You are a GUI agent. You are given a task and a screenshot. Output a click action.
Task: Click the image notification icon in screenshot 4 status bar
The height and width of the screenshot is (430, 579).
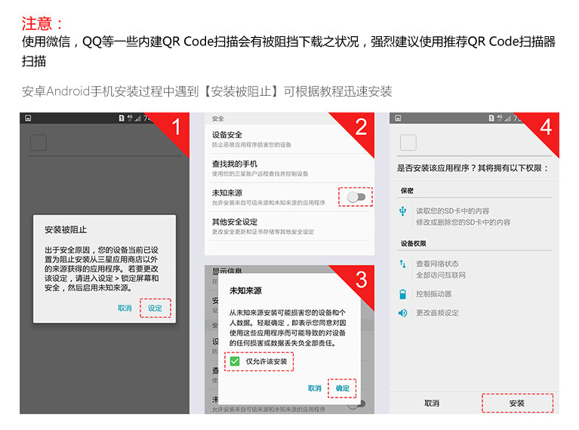click(398, 118)
